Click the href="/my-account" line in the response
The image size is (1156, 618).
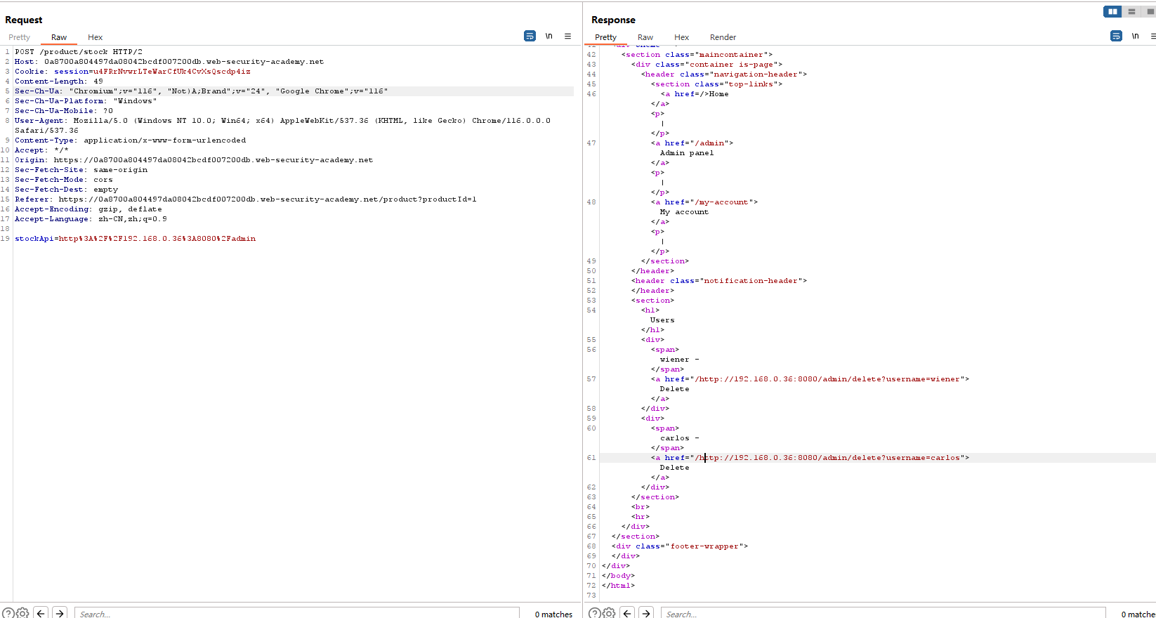tap(704, 202)
